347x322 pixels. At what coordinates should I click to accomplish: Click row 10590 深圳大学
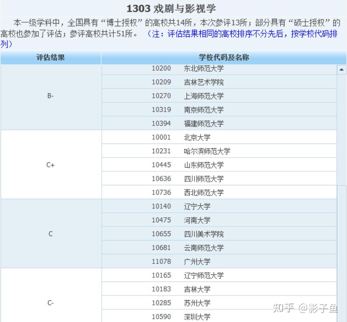click(219, 316)
